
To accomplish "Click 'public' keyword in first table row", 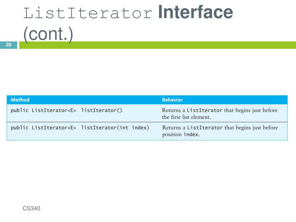I will pyautogui.click(x=20, y=110).
